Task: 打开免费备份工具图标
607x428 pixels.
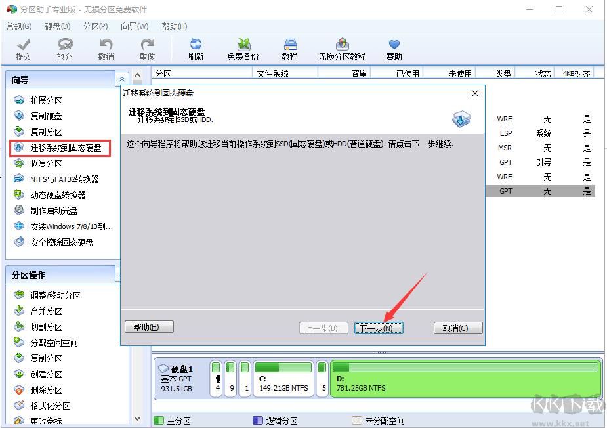Action: pyautogui.click(x=242, y=46)
